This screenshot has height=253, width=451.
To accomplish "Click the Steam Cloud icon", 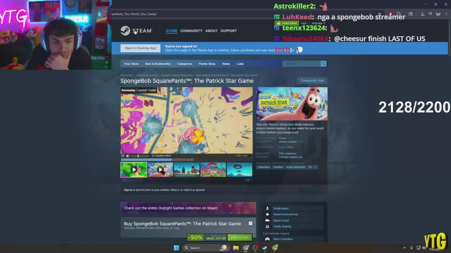I will (x=267, y=220).
